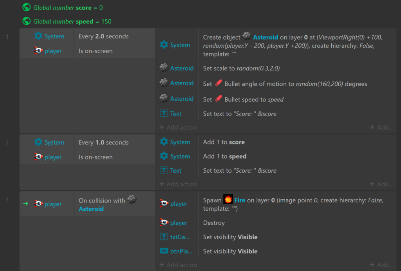Click the player rocket icon in event 1 conditions
The image size is (401, 271).
click(x=38, y=51)
